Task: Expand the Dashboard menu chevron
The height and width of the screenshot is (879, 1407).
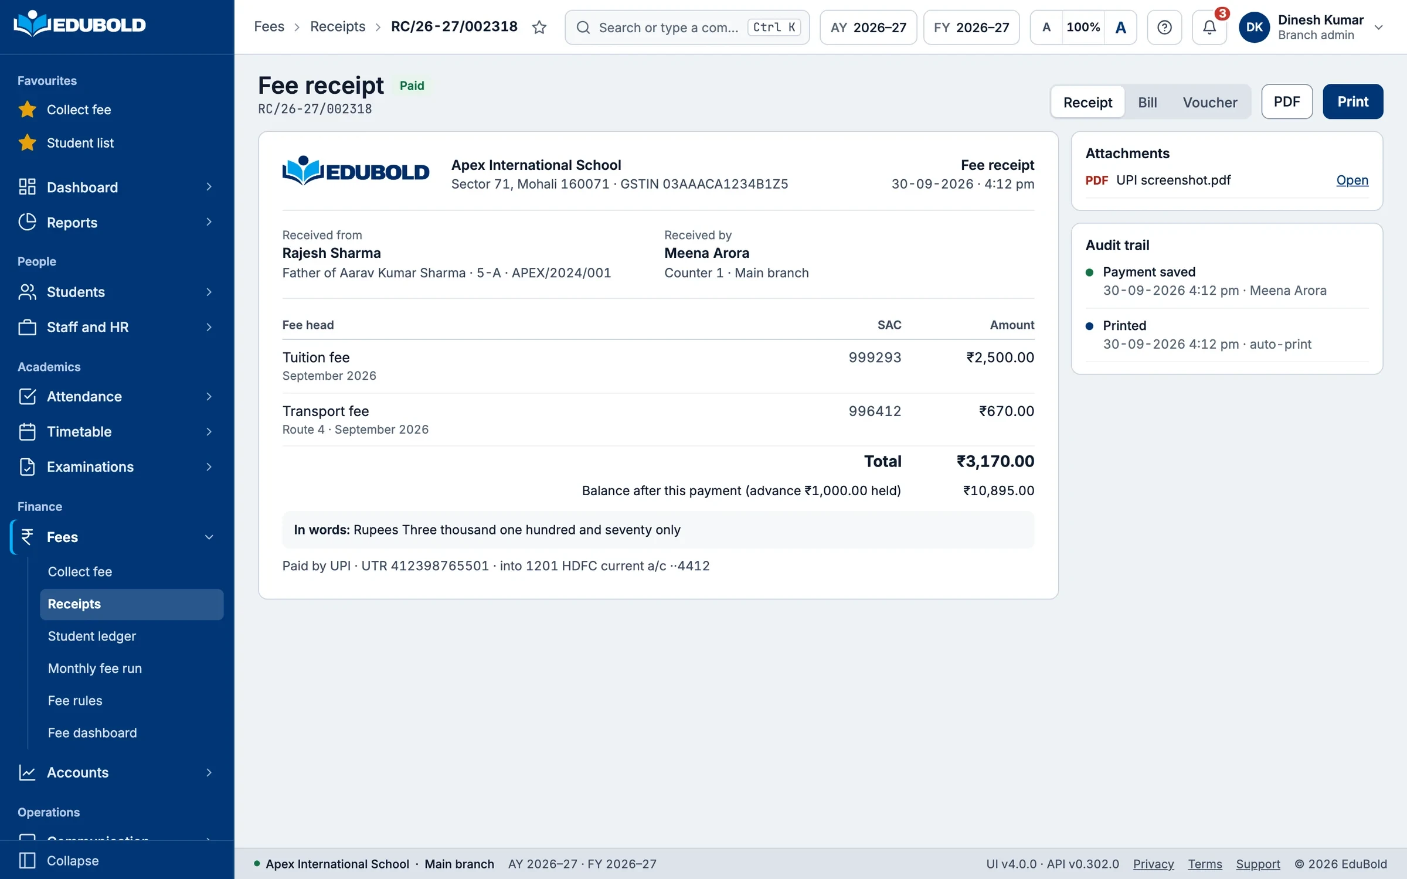Action: (209, 187)
